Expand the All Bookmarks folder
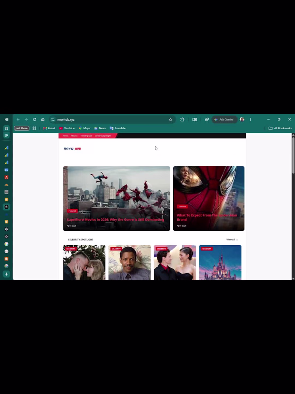Image resolution: width=295 pixels, height=394 pixels. pyautogui.click(x=280, y=129)
